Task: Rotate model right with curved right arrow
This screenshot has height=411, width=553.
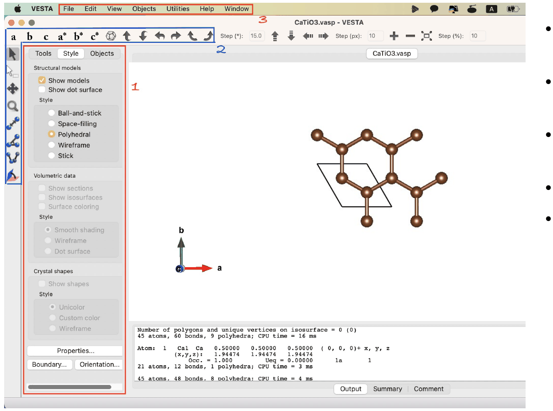Action: pyautogui.click(x=176, y=36)
